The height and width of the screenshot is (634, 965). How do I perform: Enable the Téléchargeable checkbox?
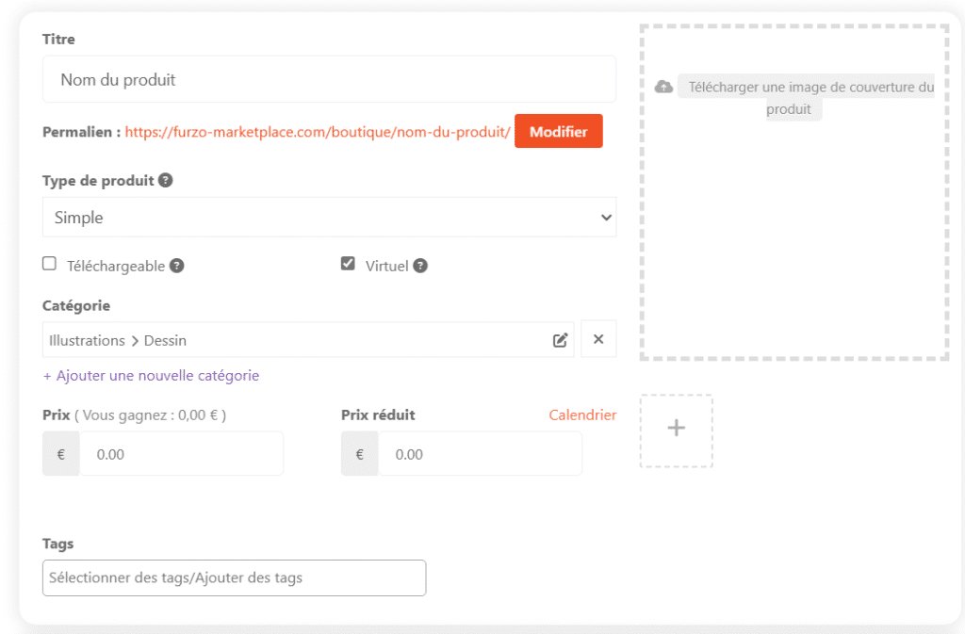49,264
